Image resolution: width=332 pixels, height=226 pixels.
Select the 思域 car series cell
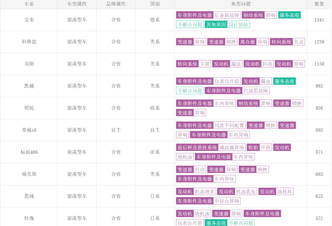pos(29,196)
